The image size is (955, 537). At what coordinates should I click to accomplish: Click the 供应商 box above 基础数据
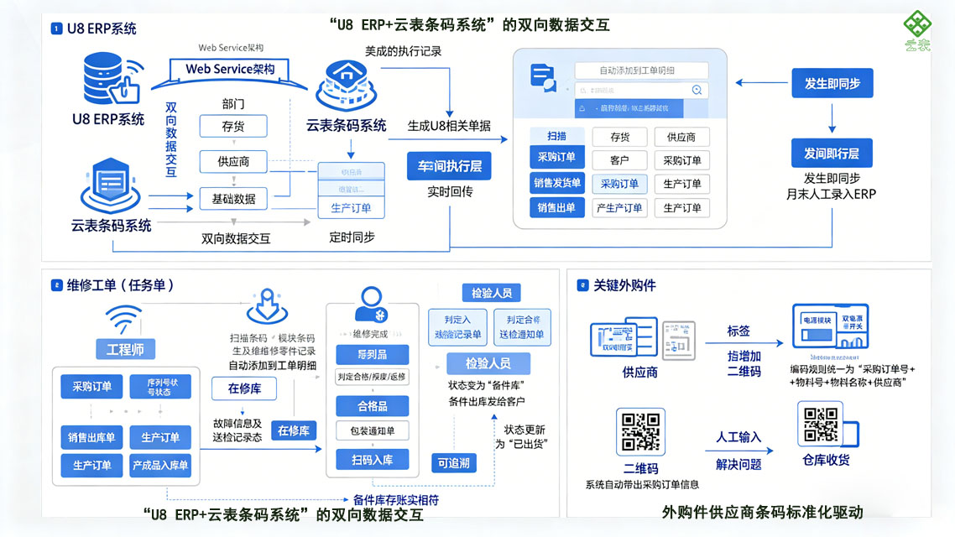pyautogui.click(x=233, y=161)
